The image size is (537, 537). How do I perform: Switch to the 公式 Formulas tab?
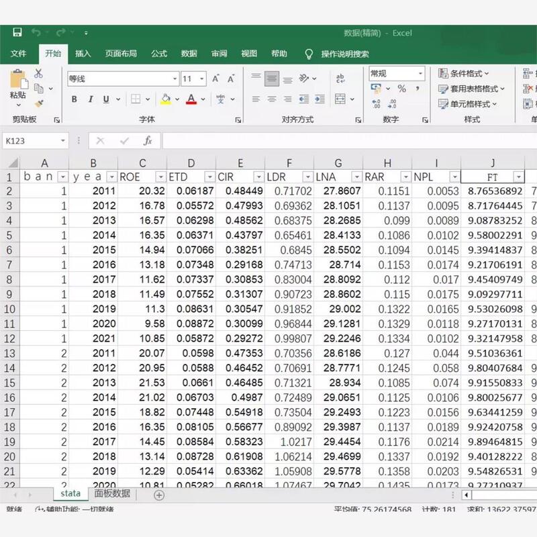(159, 54)
